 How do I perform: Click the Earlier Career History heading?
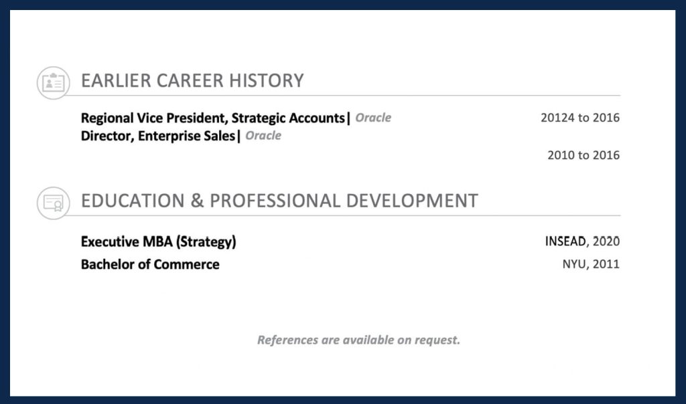(x=192, y=81)
